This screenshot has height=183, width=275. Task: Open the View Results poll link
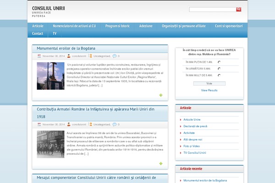209,91
